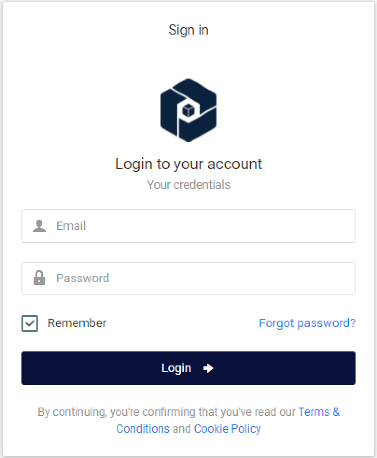The image size is (377, 458).
Task: Click the padlock icon beside Password
Action: 39,279
